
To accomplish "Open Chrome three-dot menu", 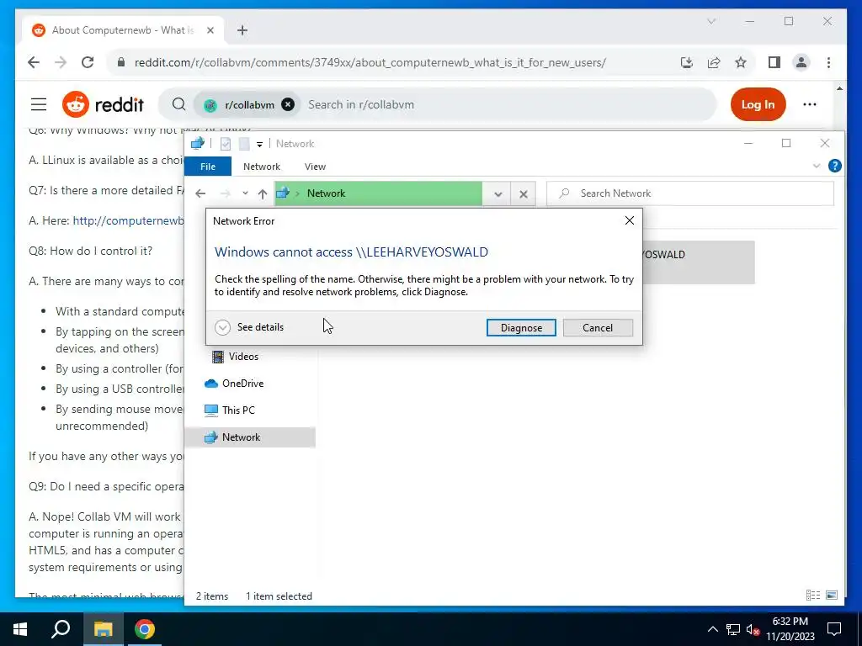I will tap(828, 62).
